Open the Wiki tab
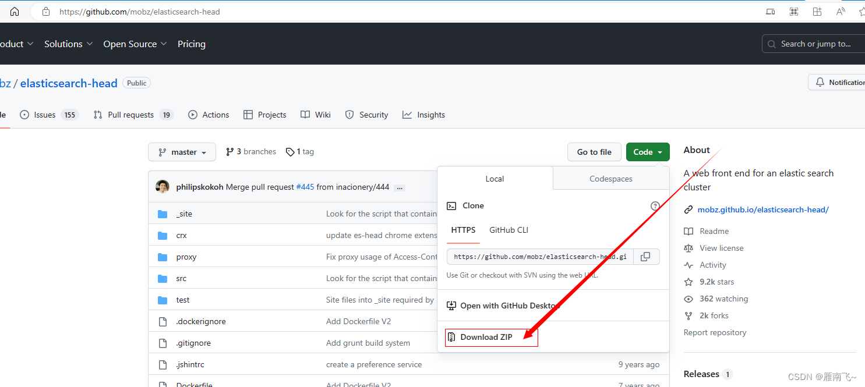 click(316, 115)
